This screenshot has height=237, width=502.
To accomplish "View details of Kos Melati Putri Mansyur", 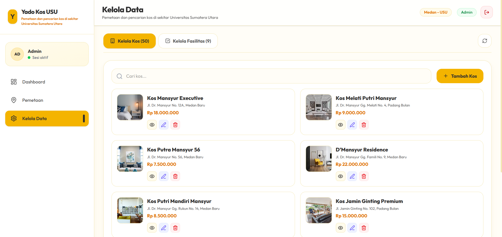I will point(341,125).
